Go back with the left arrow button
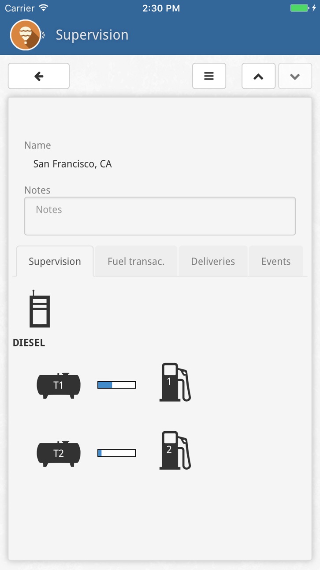Viewport: 320px width, 570px height. (39, 76)
